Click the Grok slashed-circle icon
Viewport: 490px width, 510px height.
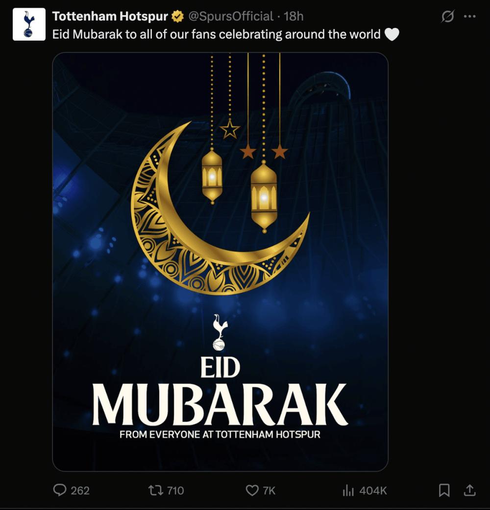pyautogui.click(x=448, y=16)
